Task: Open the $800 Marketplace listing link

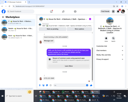Action: [x=66, y=25]
